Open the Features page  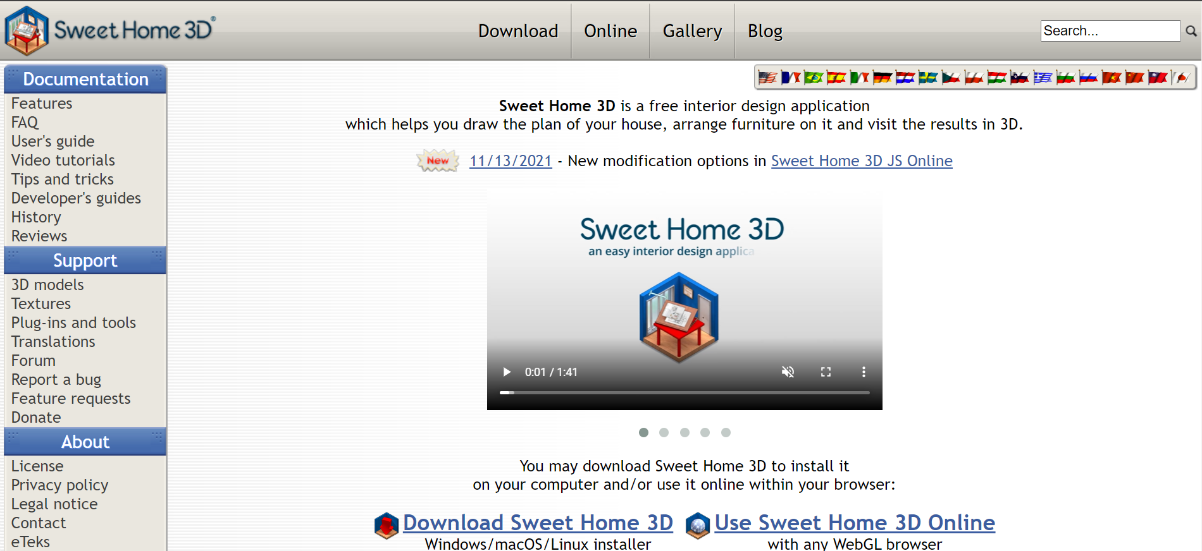(42, 103)
